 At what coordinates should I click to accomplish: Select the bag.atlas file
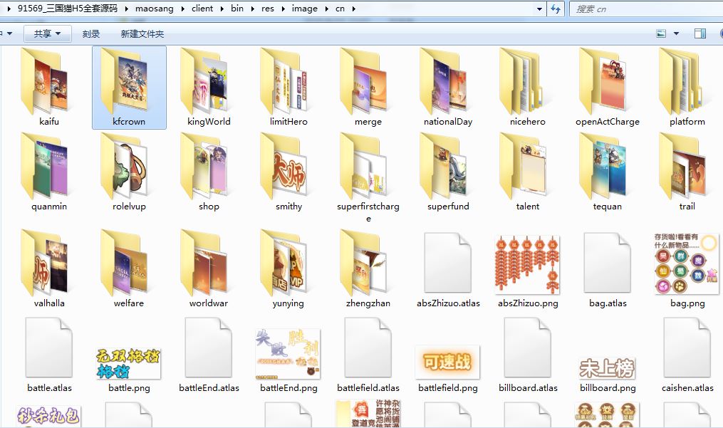(608, 264)
